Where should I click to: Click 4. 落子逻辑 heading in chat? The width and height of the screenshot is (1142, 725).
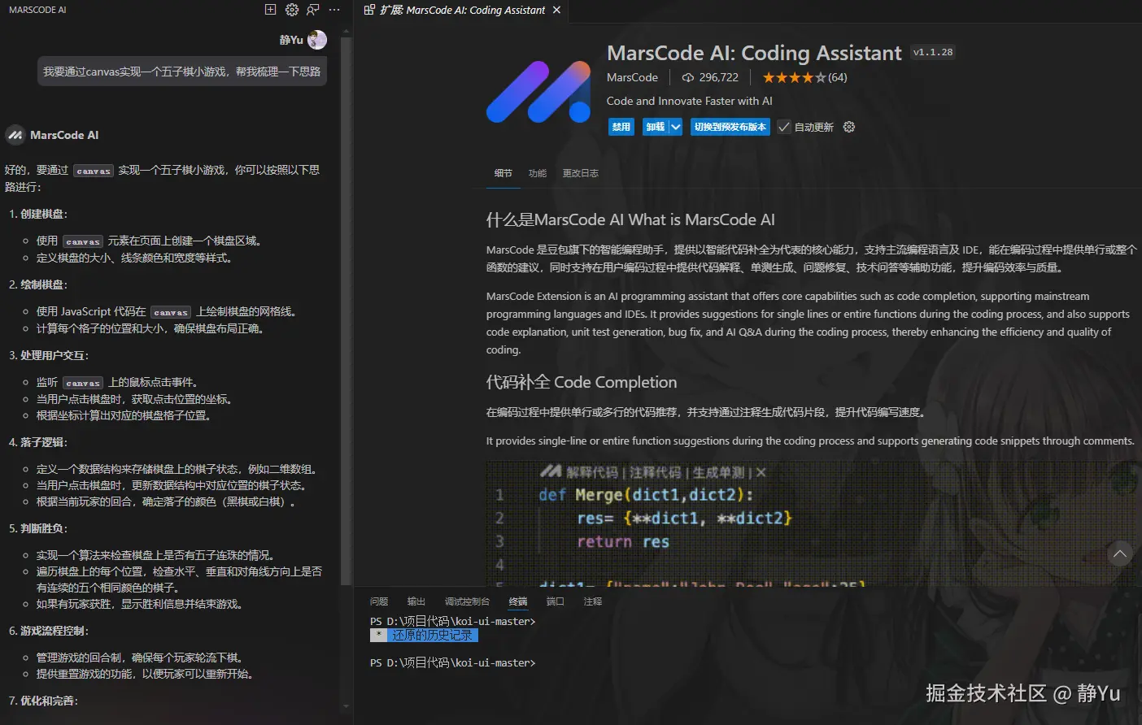tap(38, 442)
